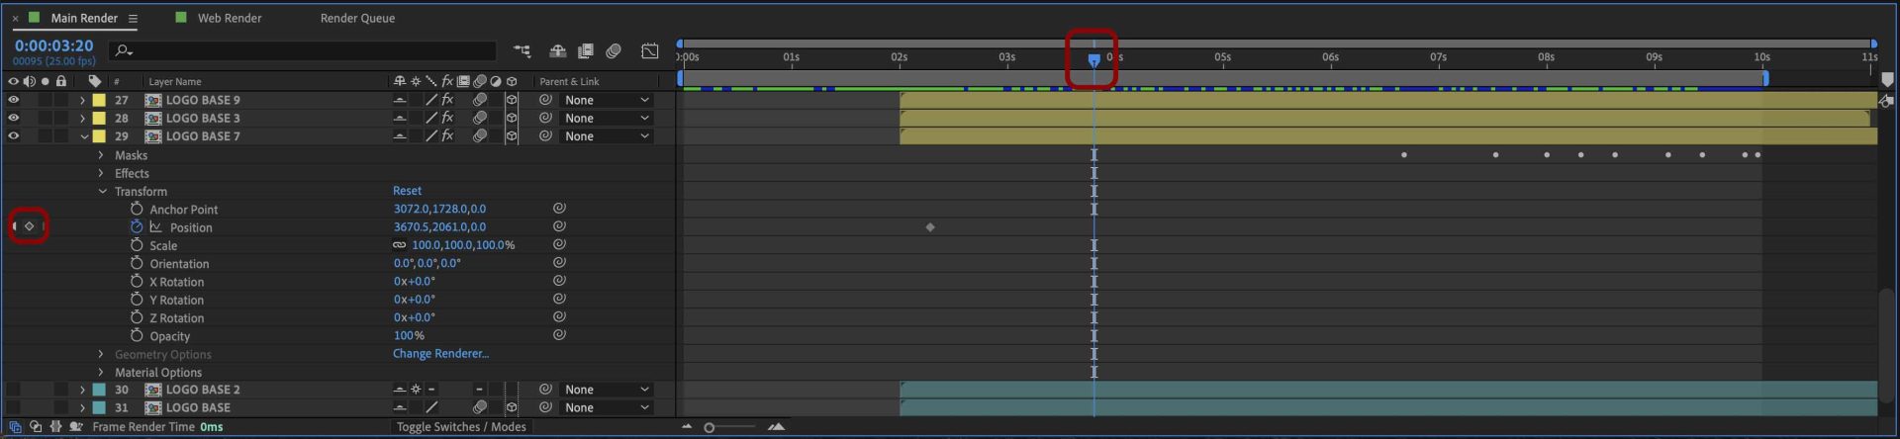This screenshot has height=439, width=1900.
Task: Toggle In/Out/Duration pane icon
Action: coord(55,427)
